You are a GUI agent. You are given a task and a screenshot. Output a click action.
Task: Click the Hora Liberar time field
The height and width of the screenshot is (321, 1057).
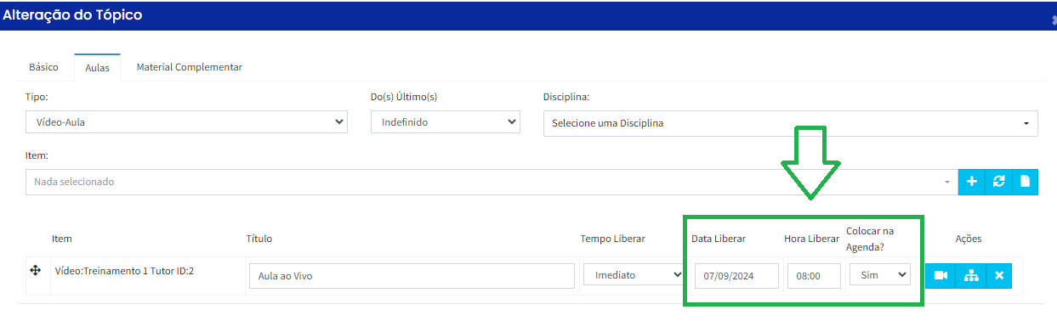[814, 276]
